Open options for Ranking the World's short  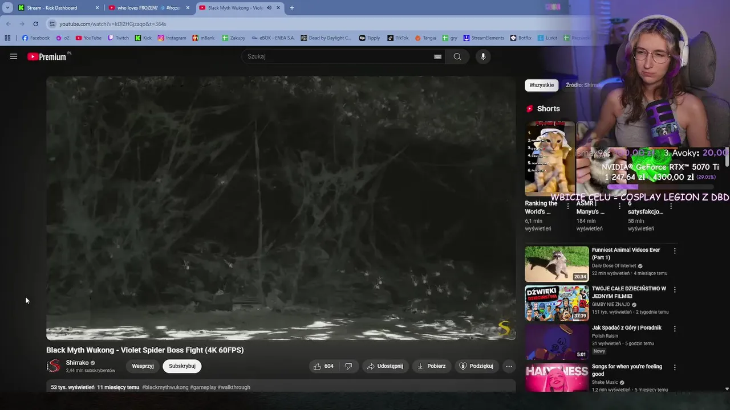coord(568,206)
